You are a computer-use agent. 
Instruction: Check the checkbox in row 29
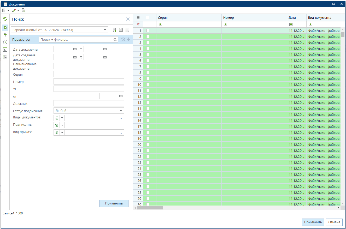click(148, 198)
